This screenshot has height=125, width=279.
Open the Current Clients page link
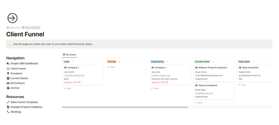click(19, 78)
